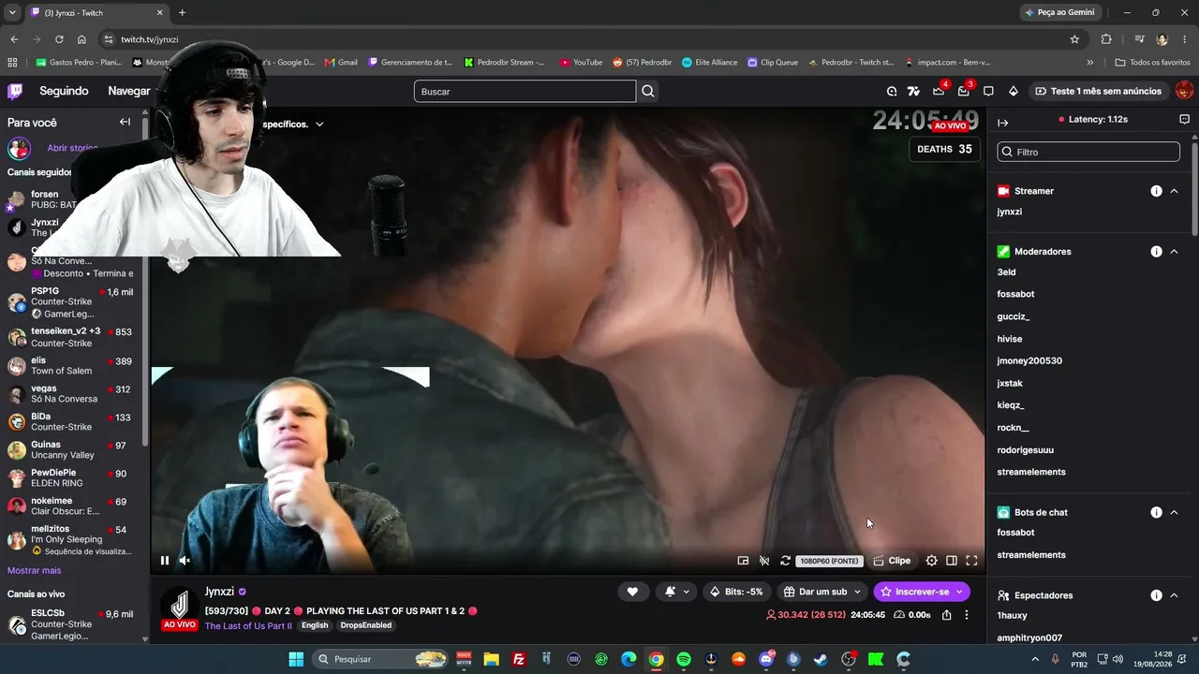Pause the stream playback

point(165,561)
